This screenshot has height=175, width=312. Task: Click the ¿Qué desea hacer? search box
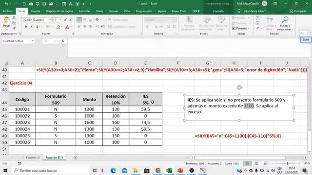(x=254, y=11)
